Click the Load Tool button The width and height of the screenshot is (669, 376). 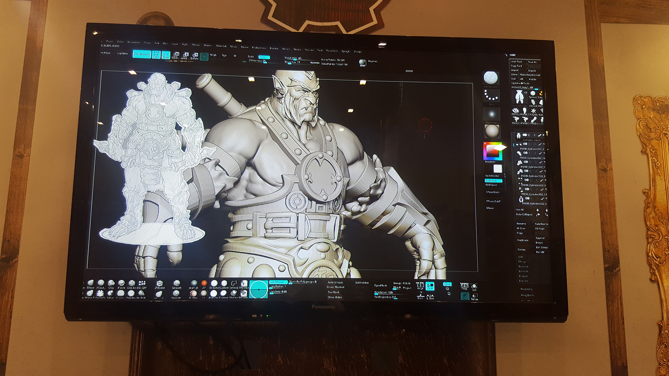tap(516, 62)
